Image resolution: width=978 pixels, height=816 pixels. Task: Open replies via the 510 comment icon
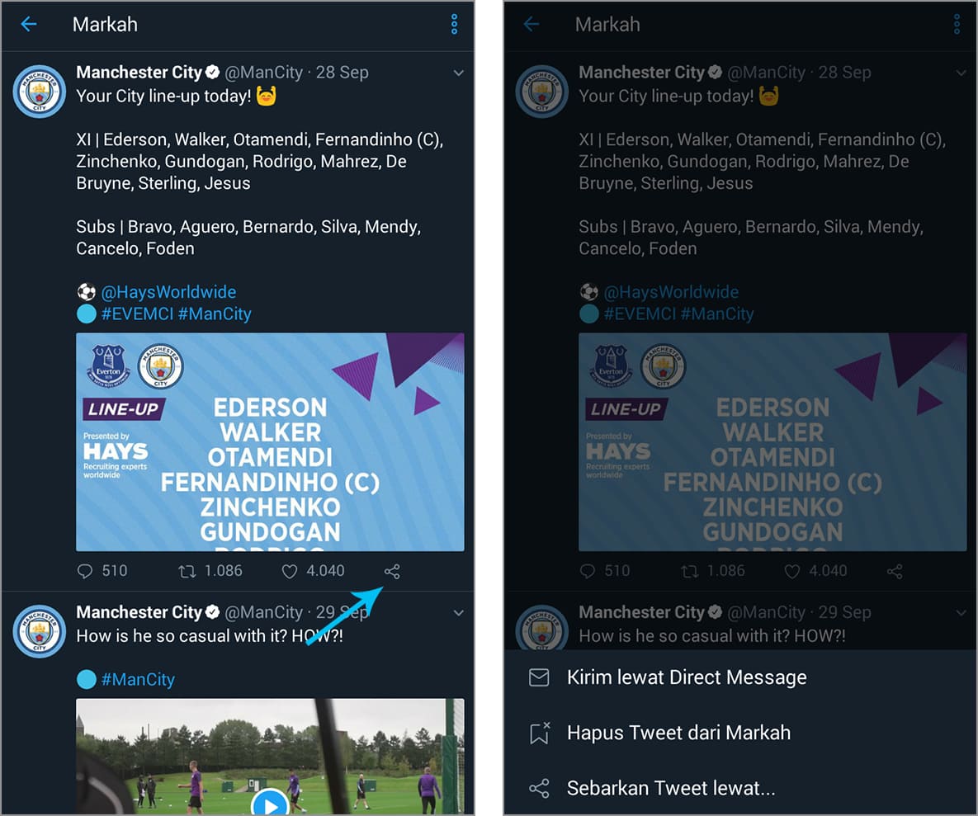pos(85,571)
